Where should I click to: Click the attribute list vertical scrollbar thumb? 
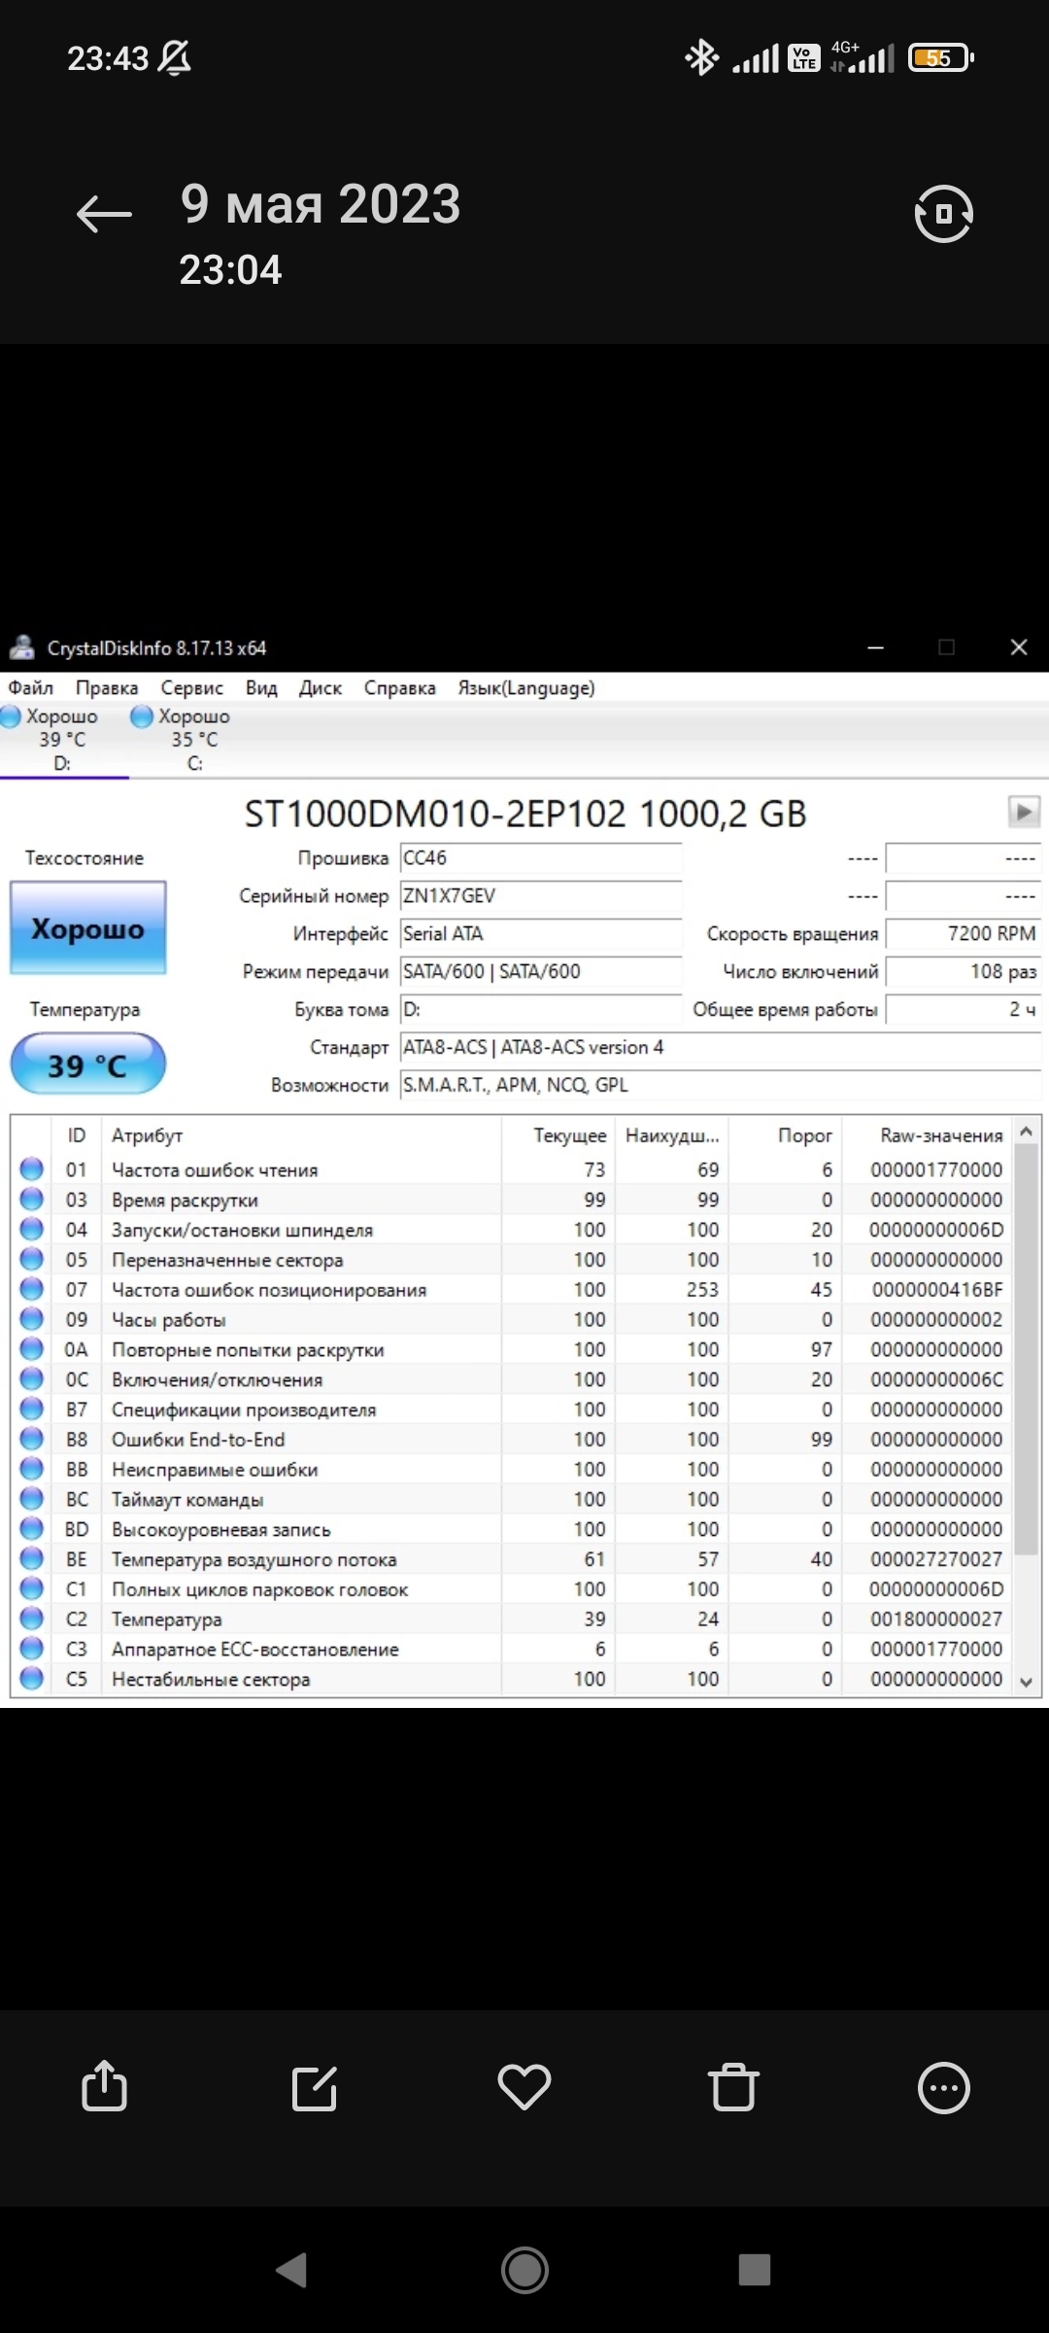coord(1027,1349)
